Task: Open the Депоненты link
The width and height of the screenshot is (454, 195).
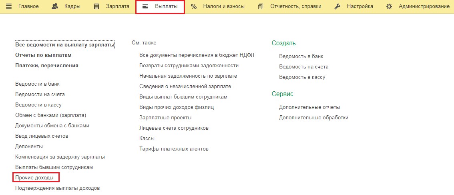Action: point(29,147)
